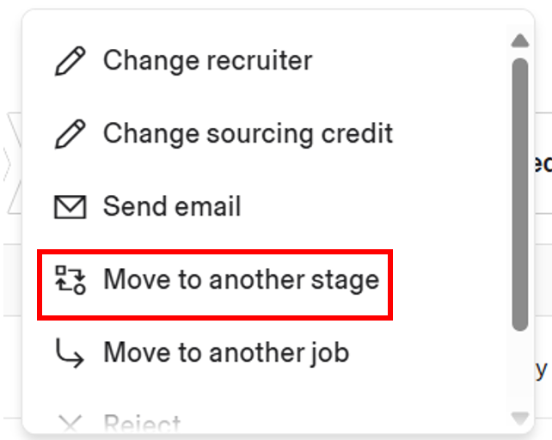Click the pencil icon beside Change recruiter
552x440 pixels.
(70, 61)
